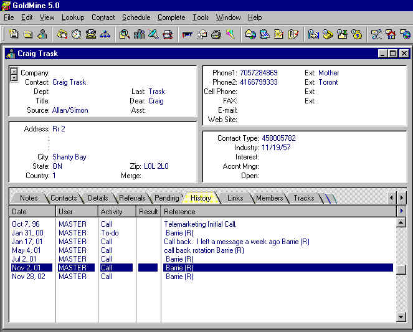Screen dimensions: 413x332
Task: Open the View menu
Action: point(47,17)
